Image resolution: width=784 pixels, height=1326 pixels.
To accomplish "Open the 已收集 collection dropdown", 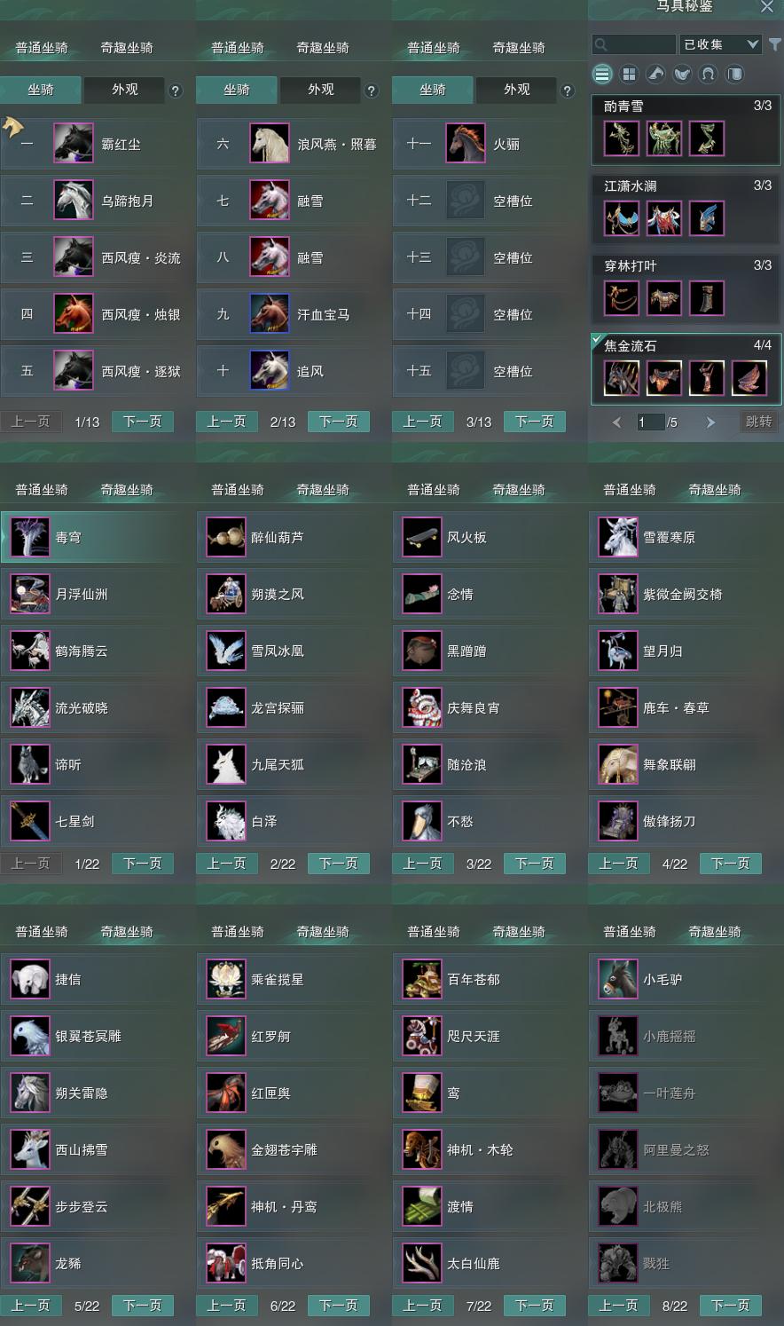I will (x=720, y=43).
